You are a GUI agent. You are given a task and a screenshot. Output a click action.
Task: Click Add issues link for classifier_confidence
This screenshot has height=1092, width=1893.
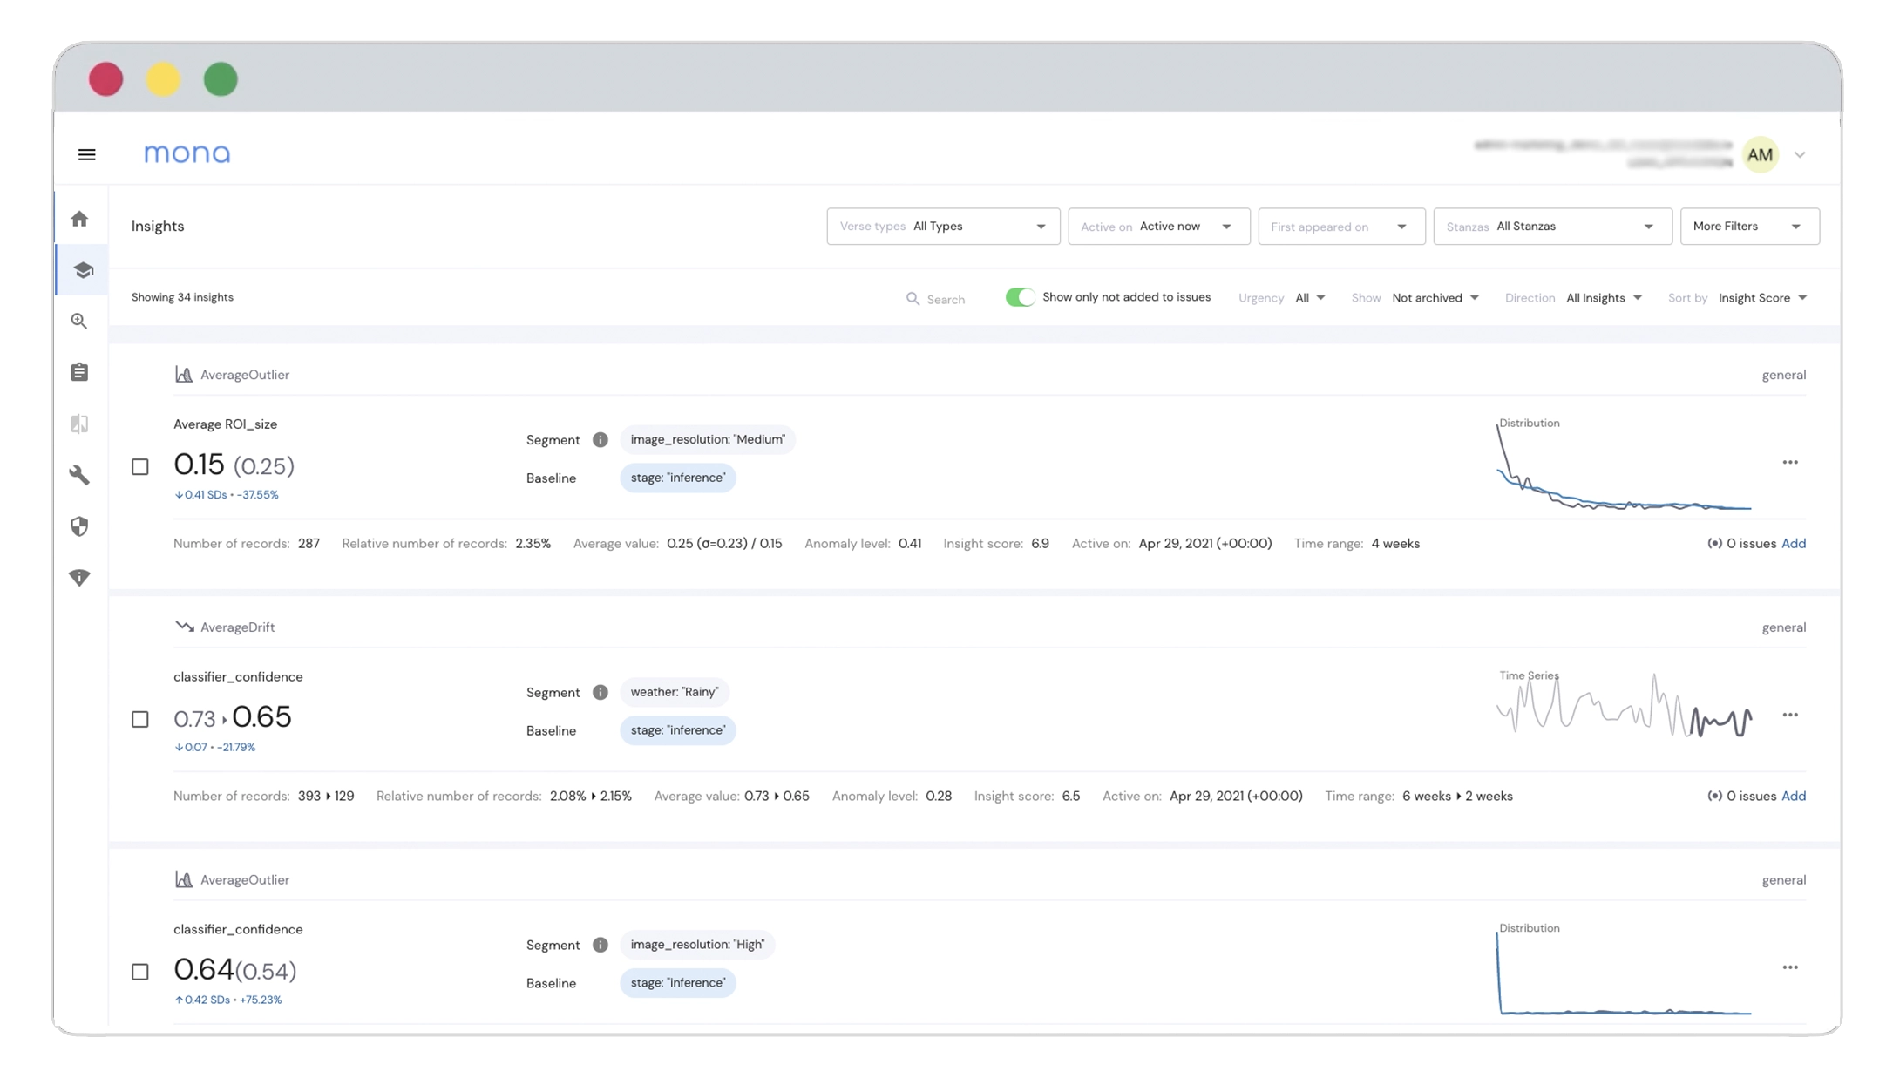[x=1795, y=796]
